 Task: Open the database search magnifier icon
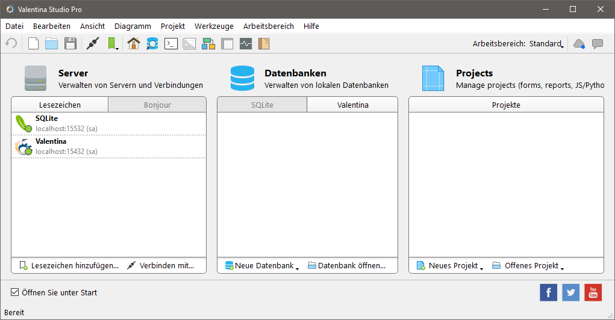pyautogui.click(x=152, y=43)
